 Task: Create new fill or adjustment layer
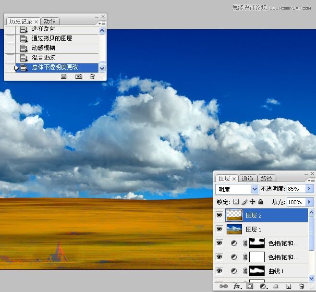pyautogui.click(x=263, y=286)
